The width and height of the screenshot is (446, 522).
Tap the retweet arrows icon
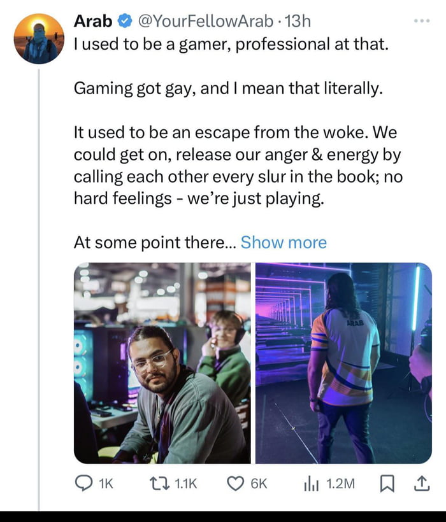159,484
